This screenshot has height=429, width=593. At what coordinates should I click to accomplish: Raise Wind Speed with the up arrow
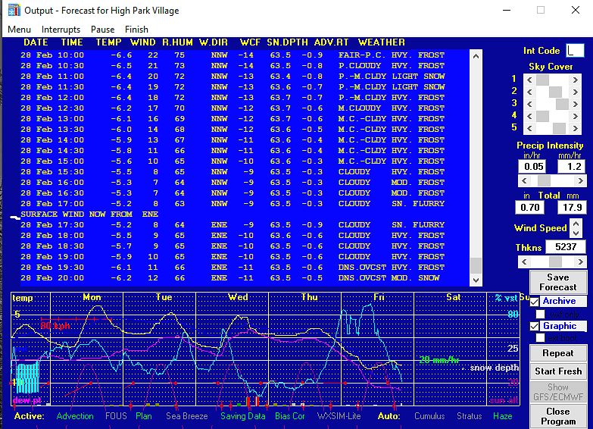(576, 224)
